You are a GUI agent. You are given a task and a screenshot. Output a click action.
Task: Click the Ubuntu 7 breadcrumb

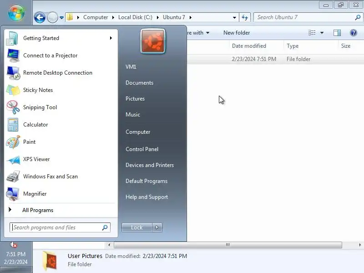174,17
